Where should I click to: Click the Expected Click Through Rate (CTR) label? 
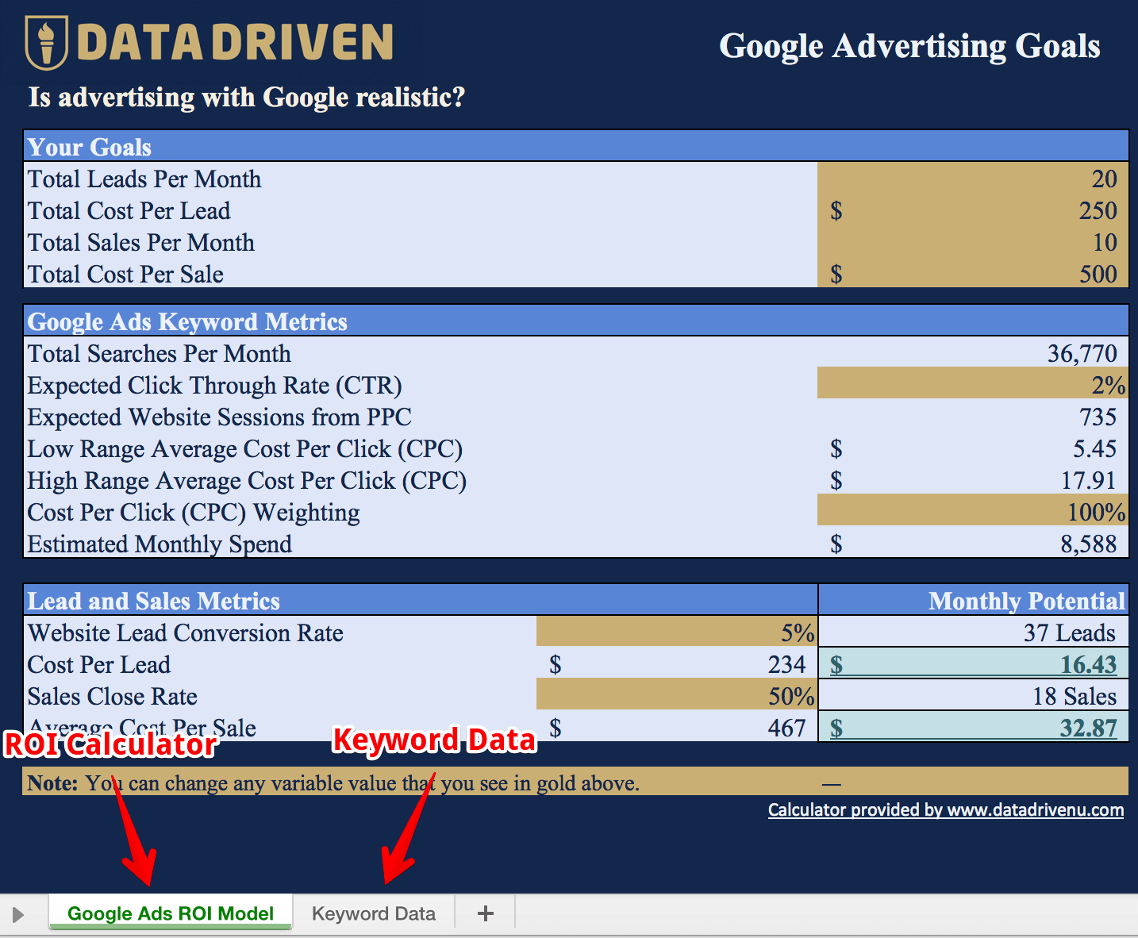point(215,386)
